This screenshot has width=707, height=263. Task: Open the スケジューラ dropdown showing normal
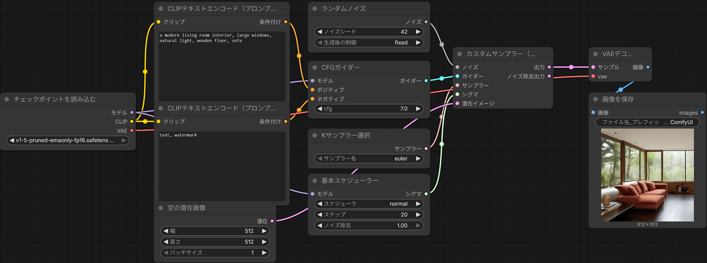tap(369, 204)
